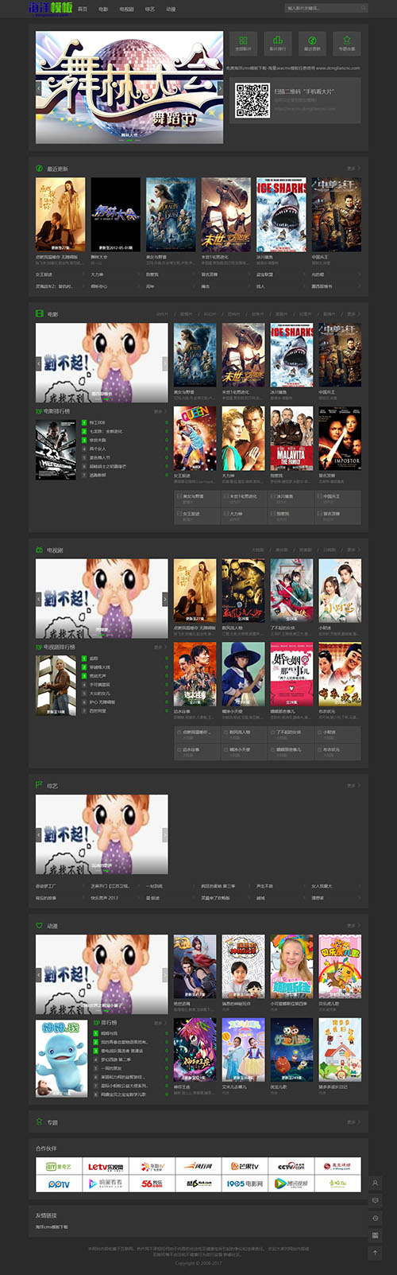Open the history clock icon in floating sidebar
397x1275 pixels.
click(x=376, y=1219)
